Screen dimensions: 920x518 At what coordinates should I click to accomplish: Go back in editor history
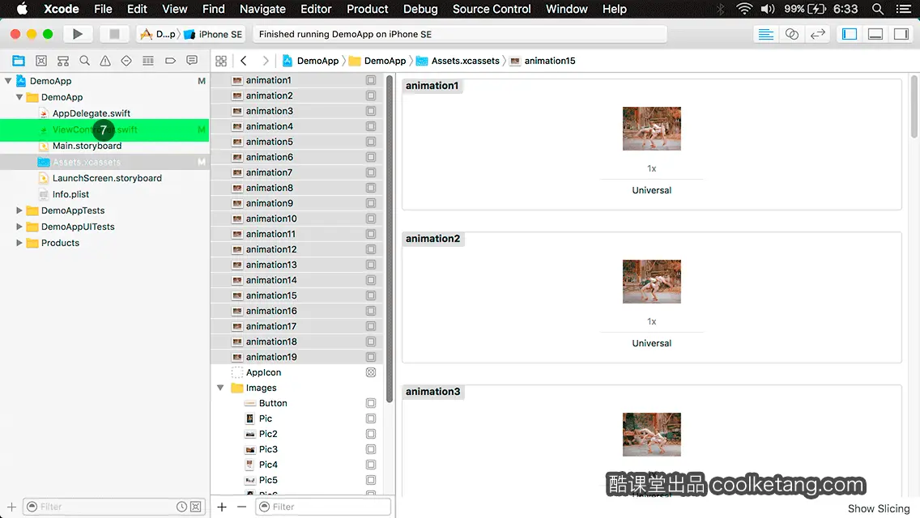pos(244,61)
